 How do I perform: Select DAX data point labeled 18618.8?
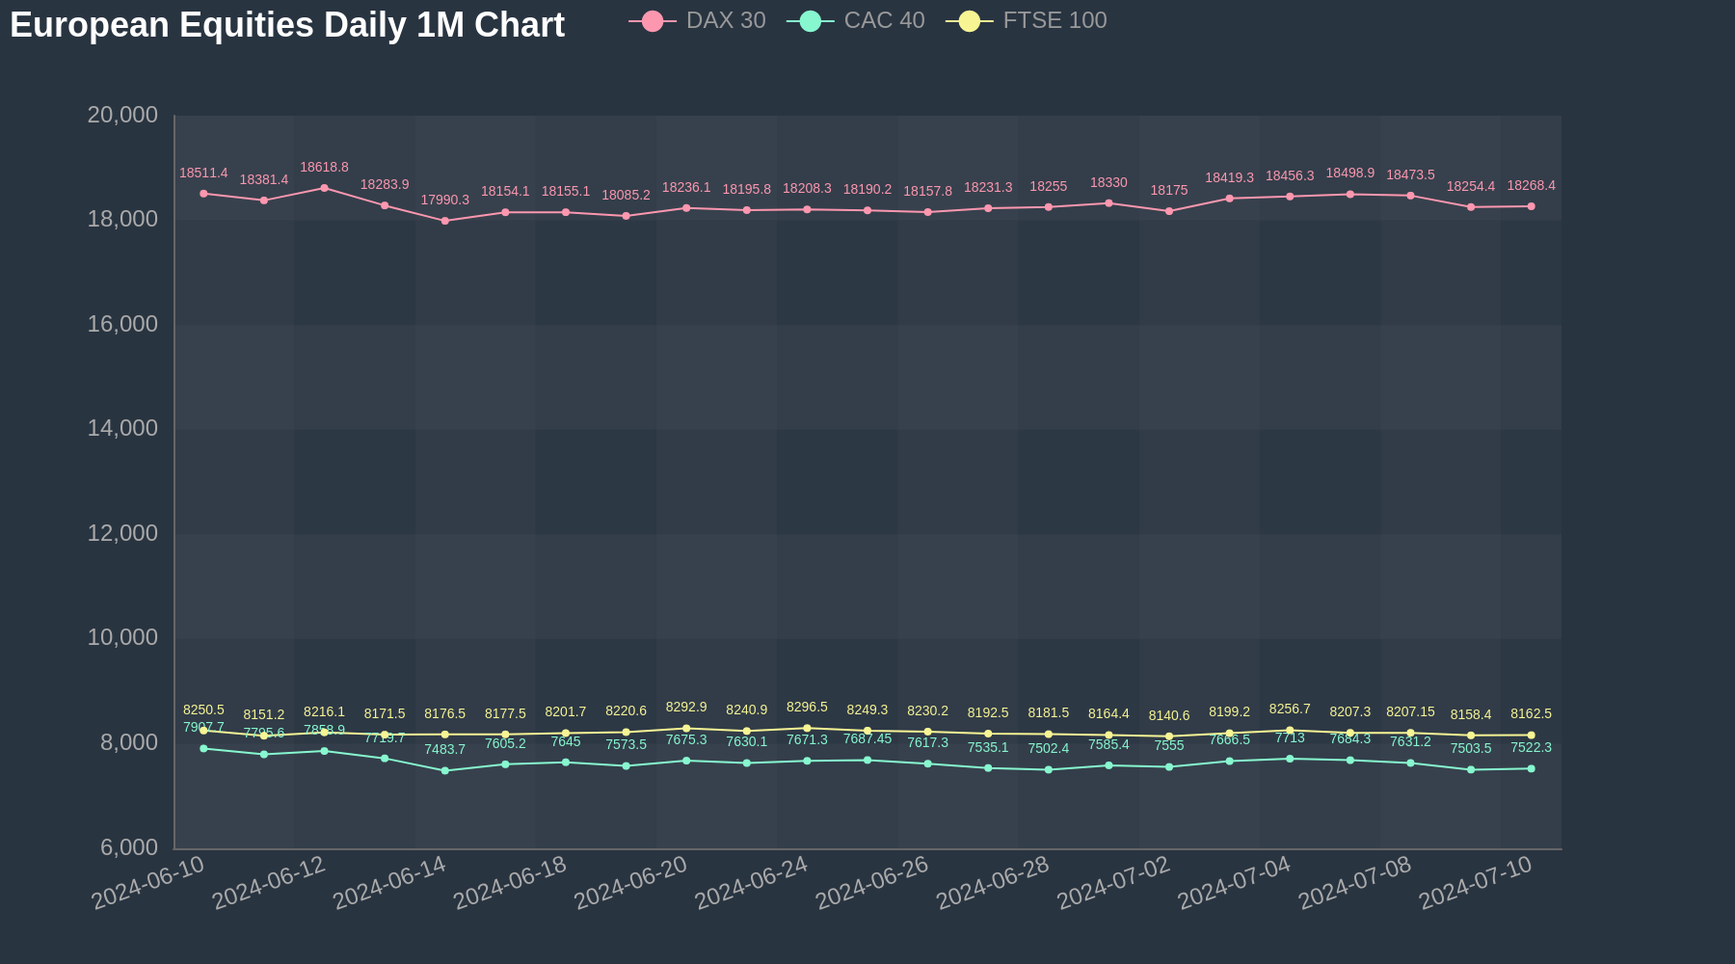tap(324, 188)
